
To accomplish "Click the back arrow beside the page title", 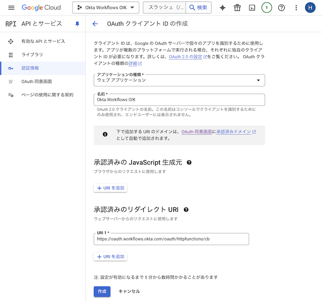I will 95,24.
